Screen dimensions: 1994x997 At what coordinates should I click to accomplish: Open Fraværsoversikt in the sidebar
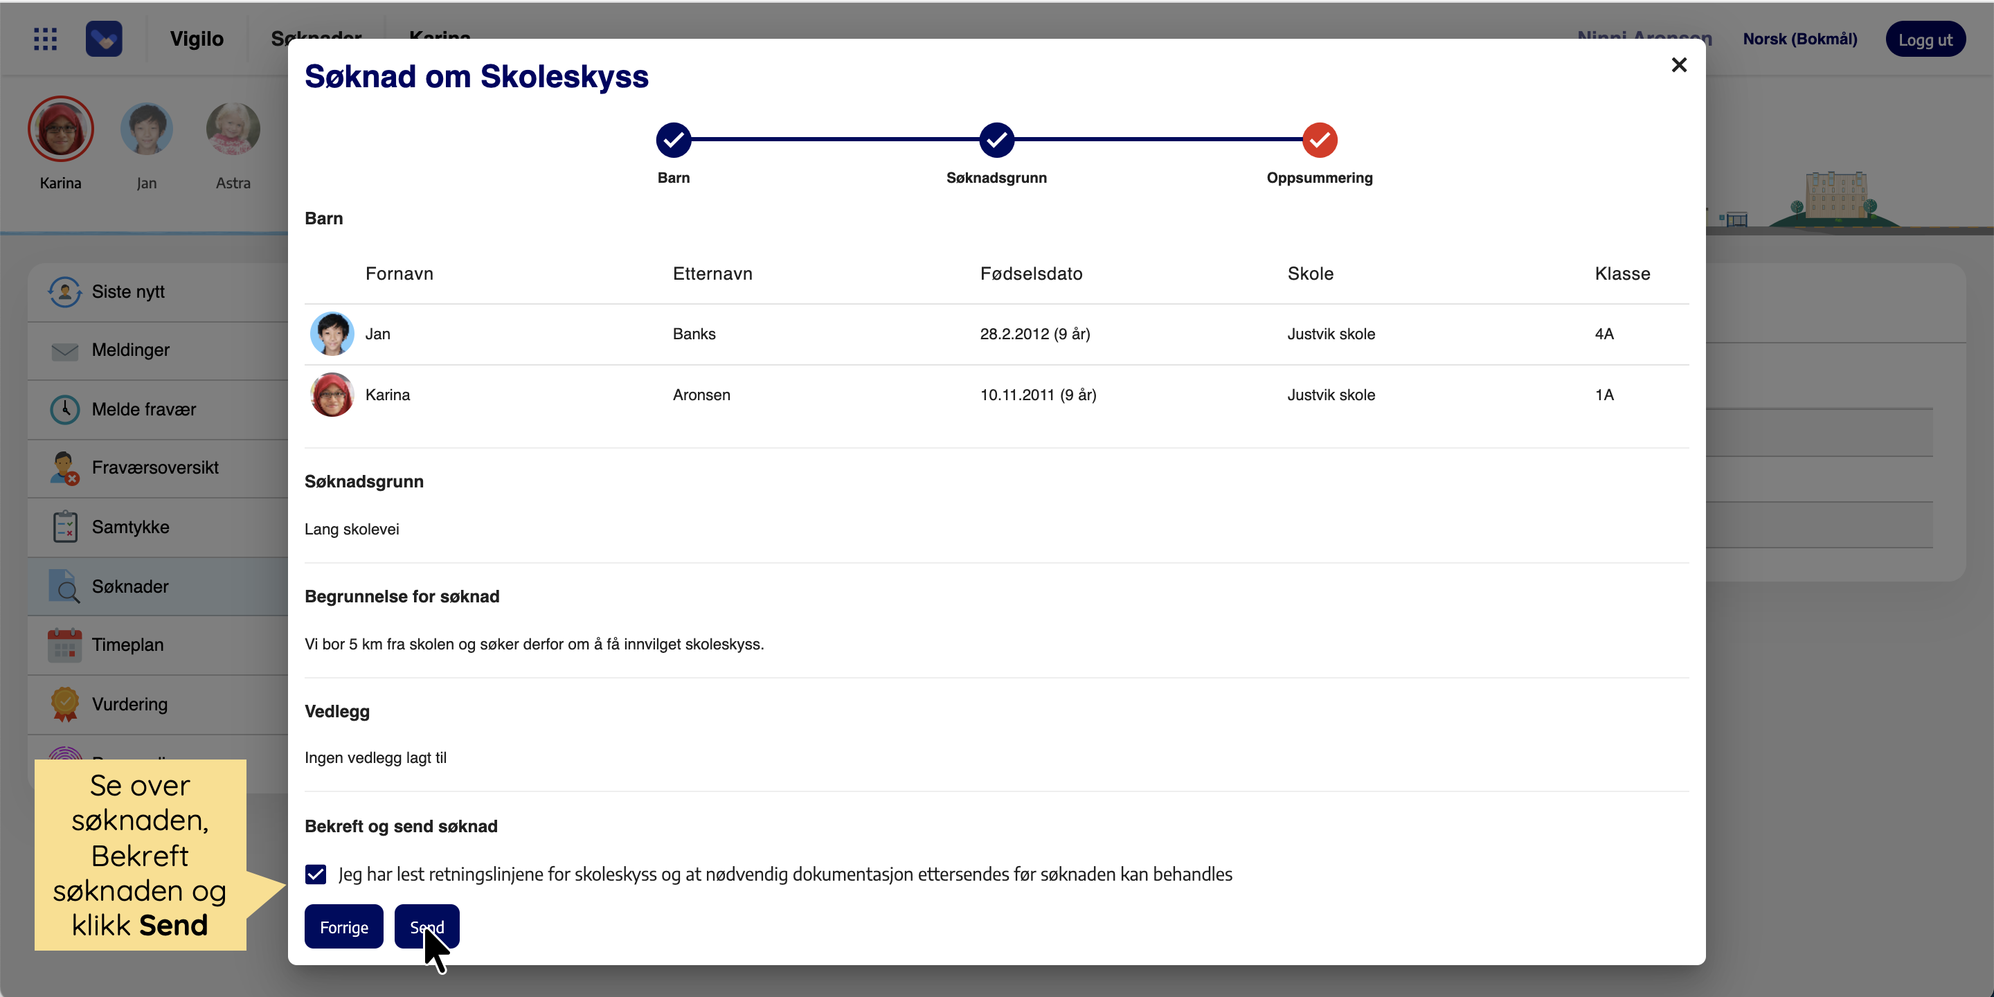pyautogui.click(x=155, y=467)
